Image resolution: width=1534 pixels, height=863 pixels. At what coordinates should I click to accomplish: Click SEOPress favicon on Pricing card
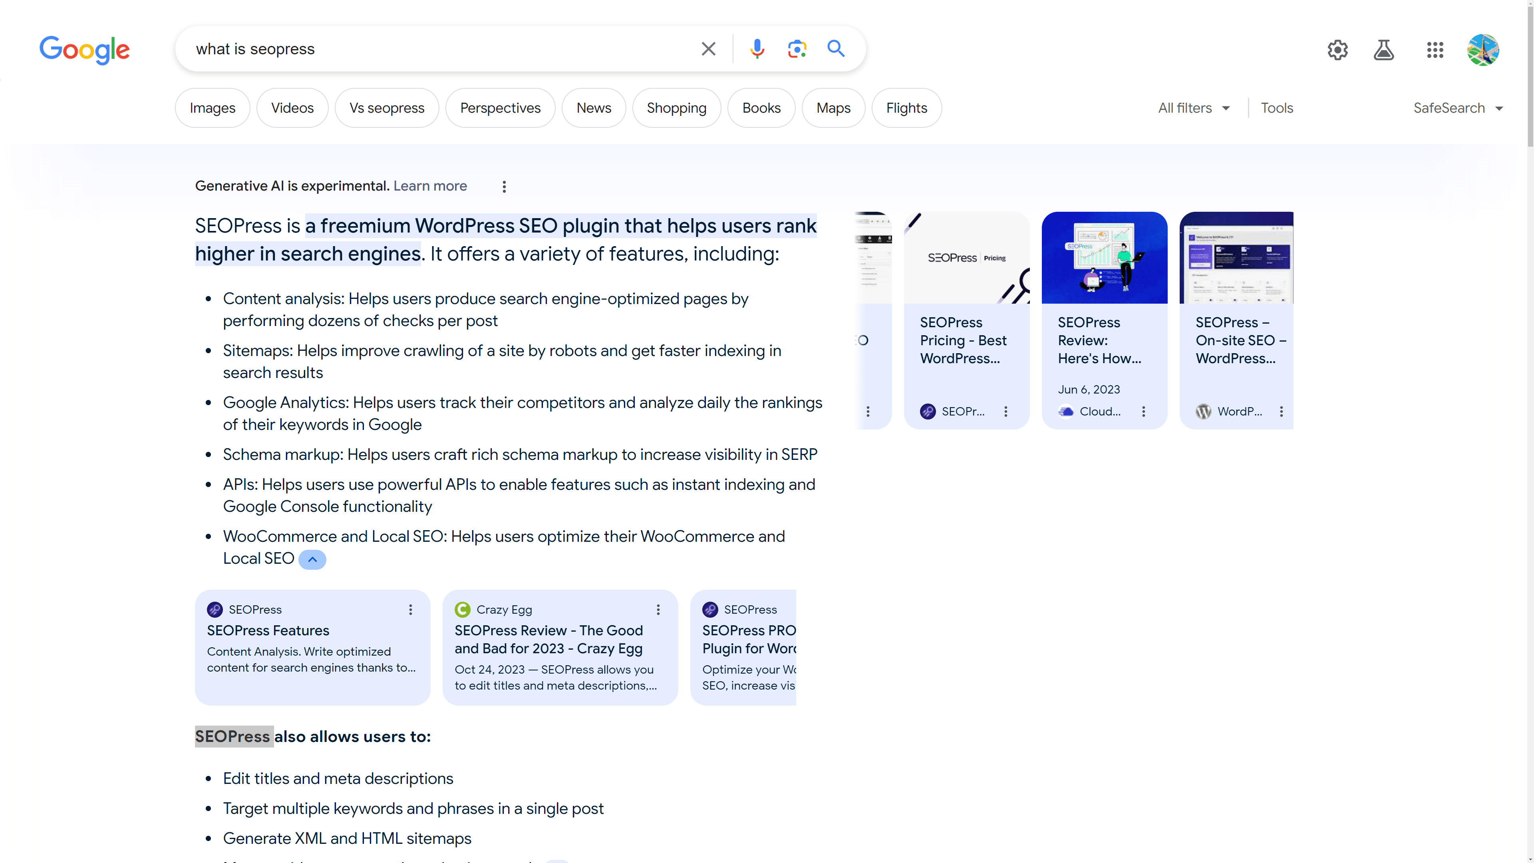[928, 412]
